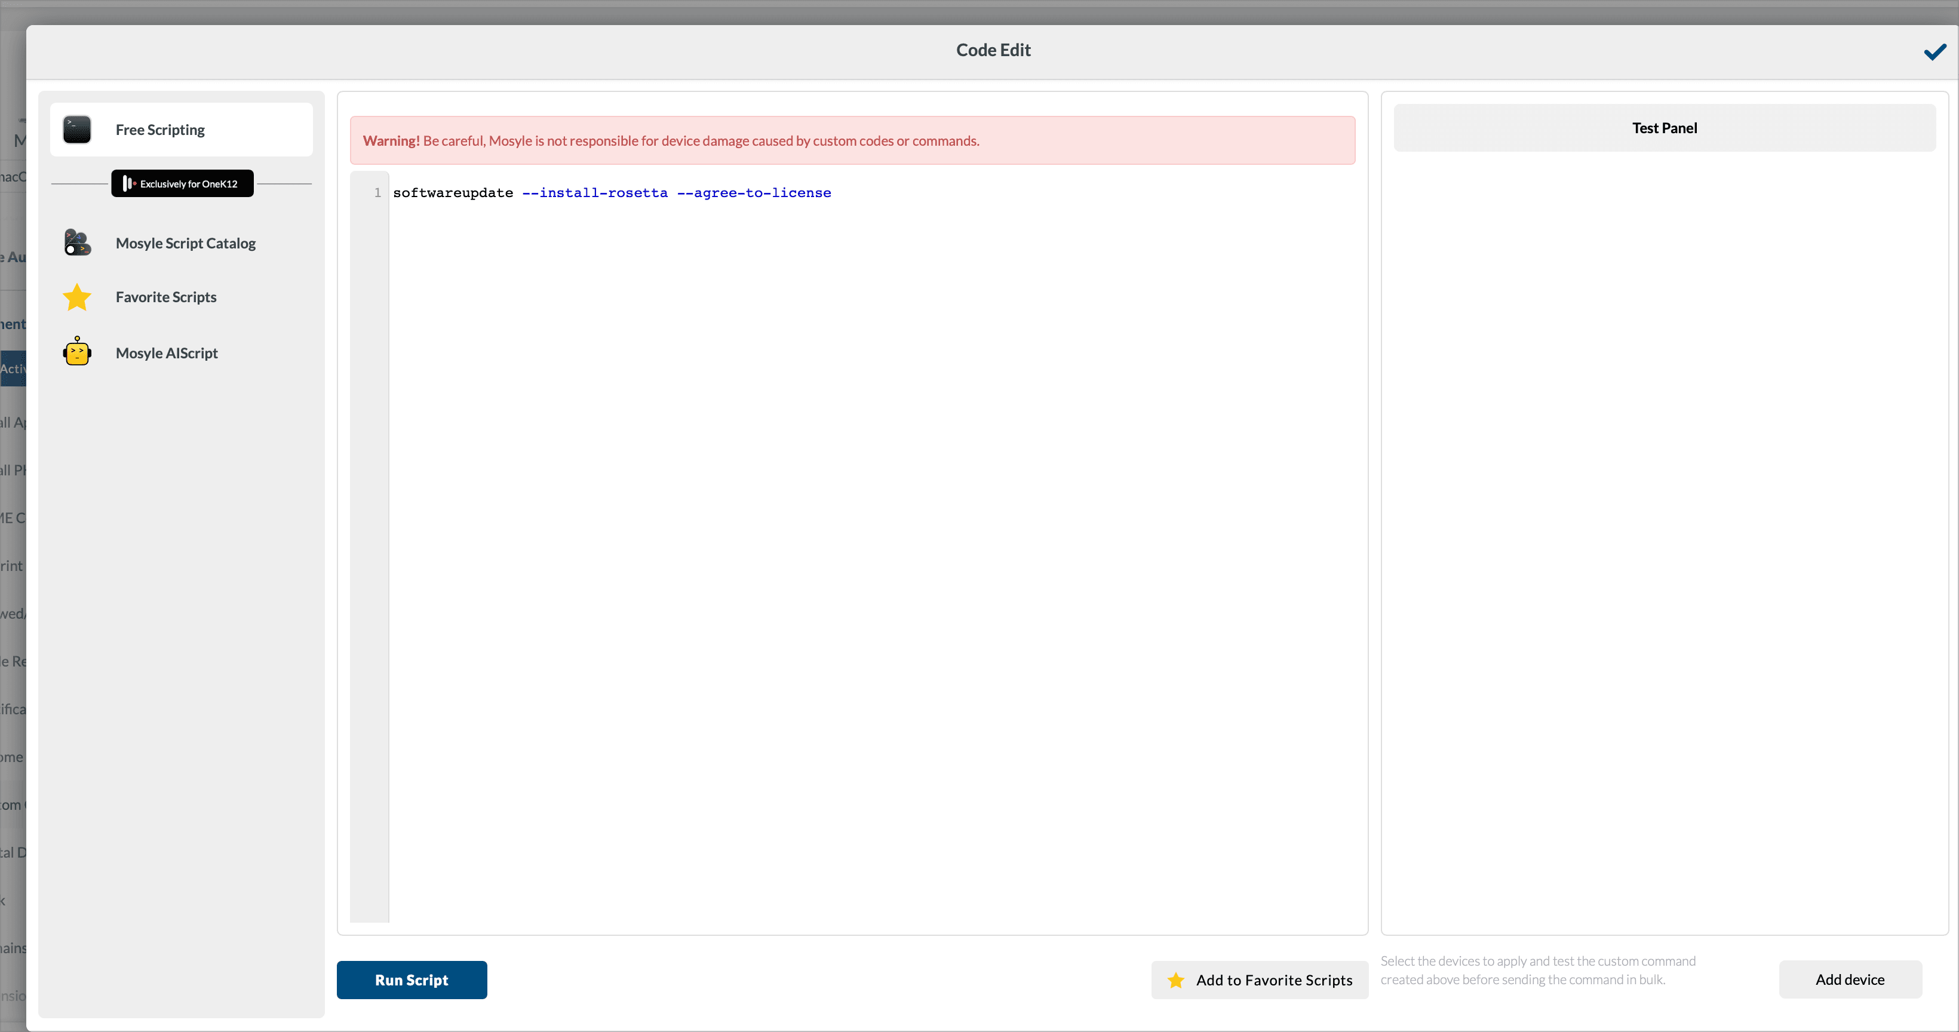Click the softwareupdate command text
The width and height of the screenshot is (1959, 1032).
453,192
